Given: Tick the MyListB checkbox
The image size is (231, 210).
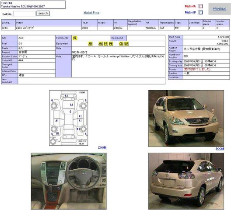Looking at the screenshot, I should [x=200, y=12].
